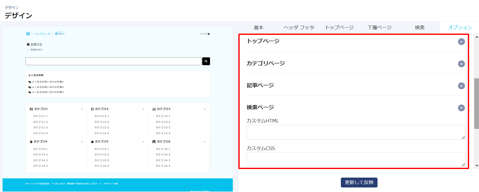Image resolution: width=479 pixels, height=192 pixels.
Task: Click the カテゴリ6 store icon
Action: pyautogui.click(x=154, y=142)
